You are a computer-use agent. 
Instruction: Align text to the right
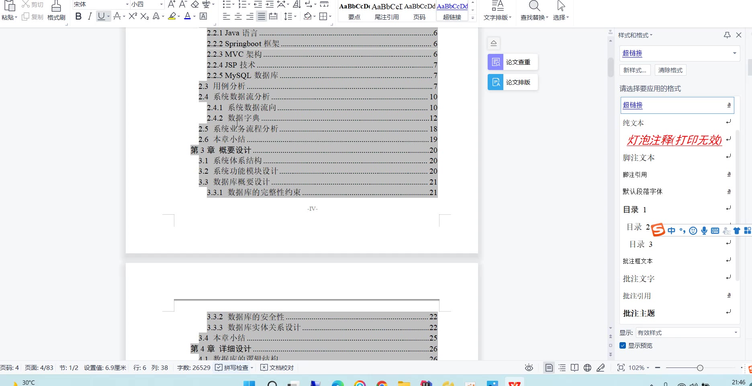tap(250, 16)
